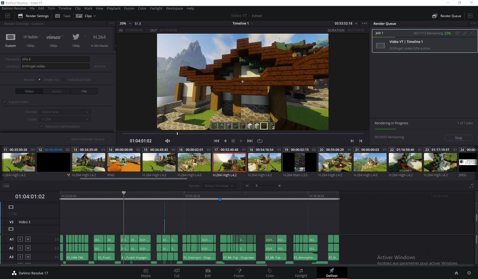The image size is (478, 279).
Task: Open the viewer options three-dot menu
Action: click(364, 23)
